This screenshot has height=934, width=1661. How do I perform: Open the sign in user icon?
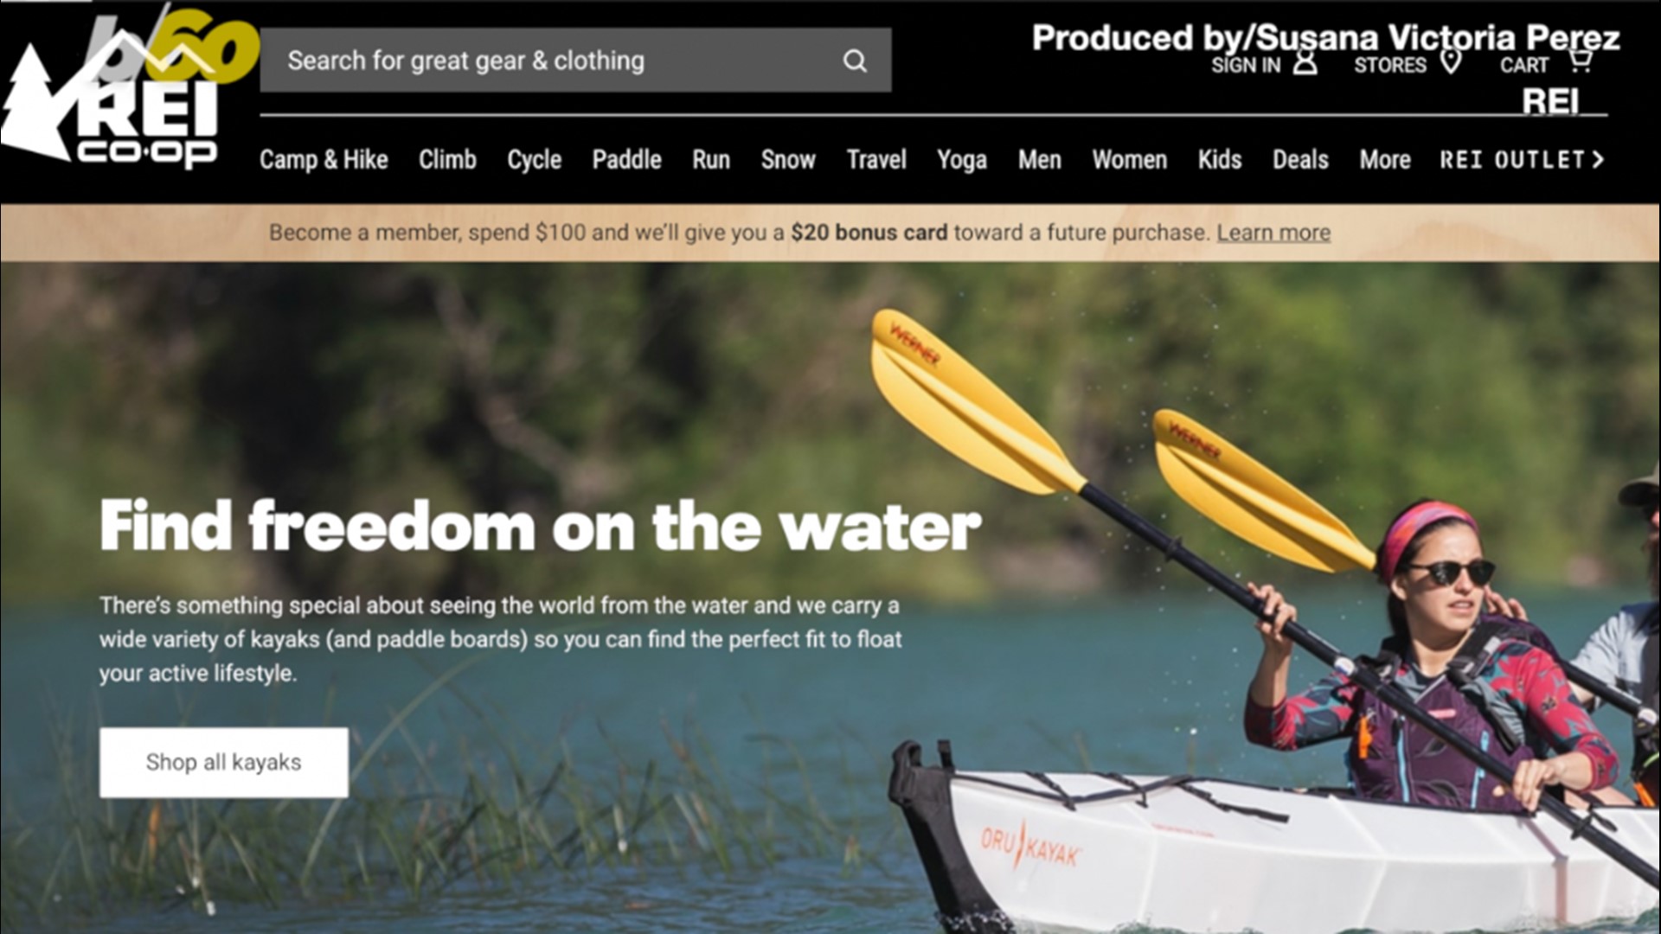(x=1305, y=63)
